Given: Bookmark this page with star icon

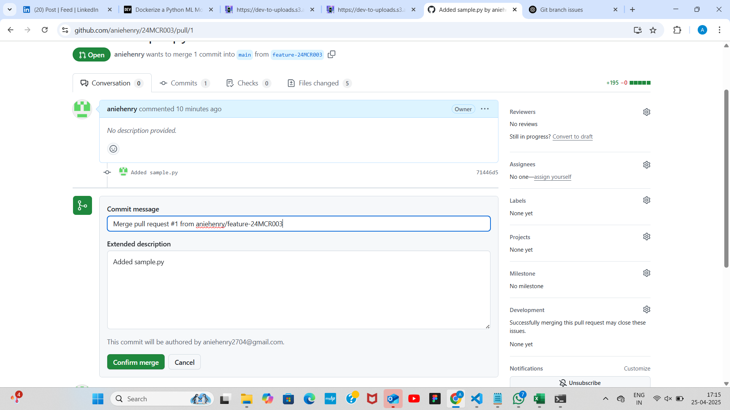Looking at the screenshot, I should click(653, 30).
